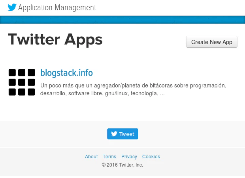Click the Twitter bird logo in header
245x178 pixels.
pos(12,7)
